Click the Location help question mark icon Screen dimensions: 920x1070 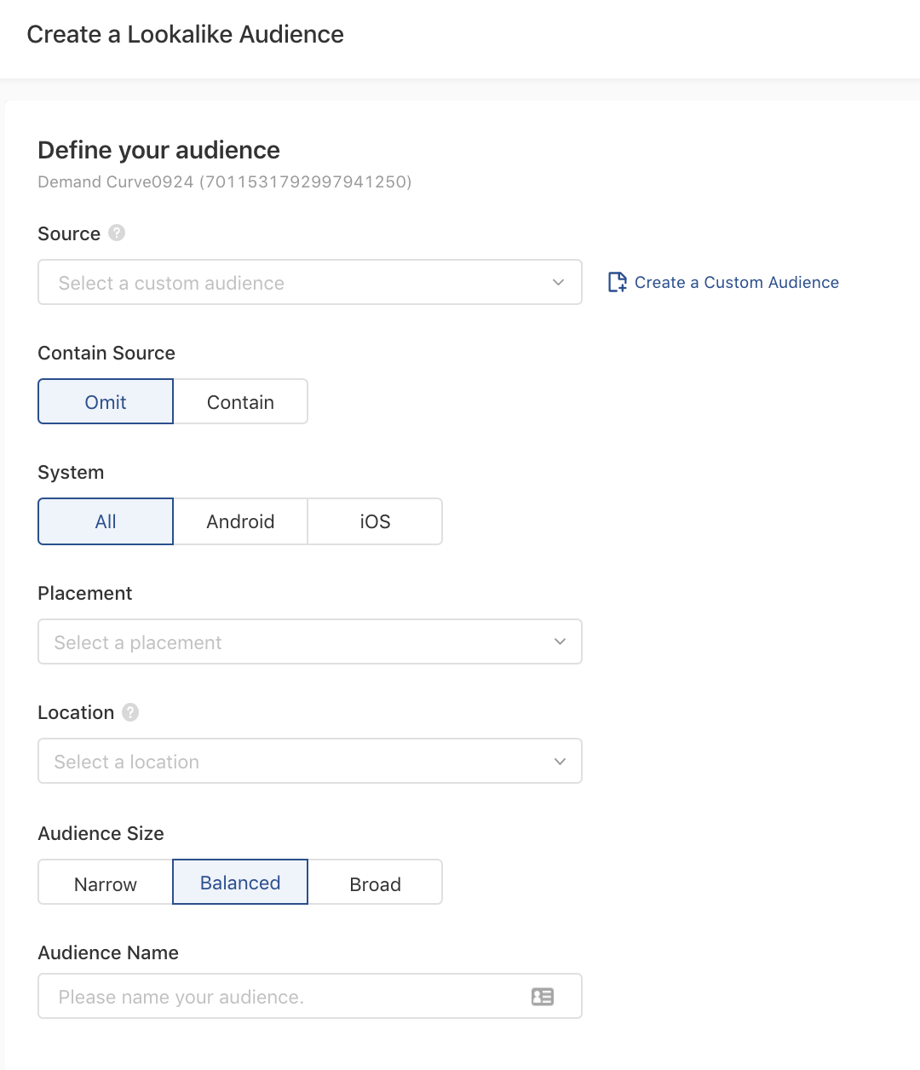click(x=130, y=712)
